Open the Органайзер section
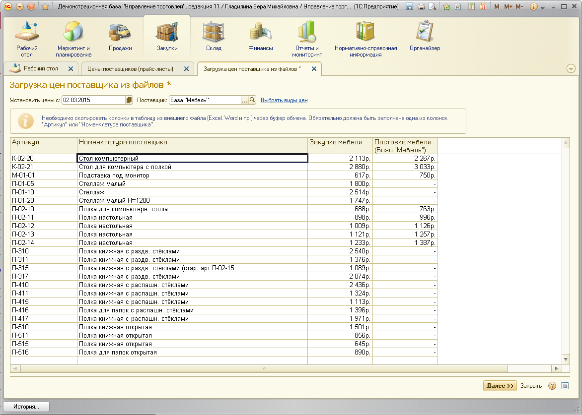The height and width of the screenshot is (415, 582). click(425, 36)
